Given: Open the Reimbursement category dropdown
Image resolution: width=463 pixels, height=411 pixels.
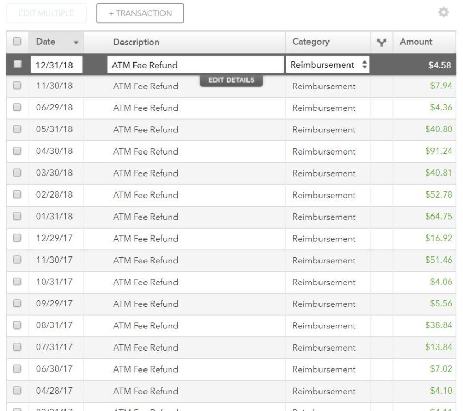Looking at the screenshot, I should (x=328, y=65).
